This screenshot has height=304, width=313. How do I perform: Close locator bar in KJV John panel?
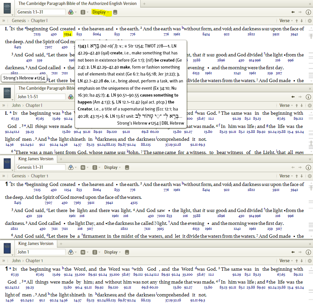[310, 260]
